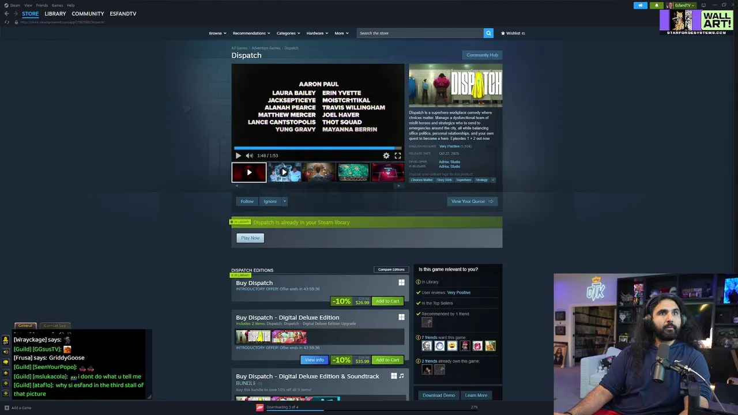Click the Ignore button
Image resolution: width=738 pixels, height=415 pixels.
pos(270,201)
